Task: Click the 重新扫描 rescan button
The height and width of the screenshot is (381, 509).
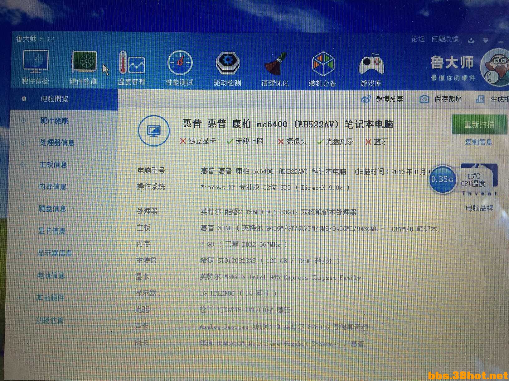Action: pos(479,125)
